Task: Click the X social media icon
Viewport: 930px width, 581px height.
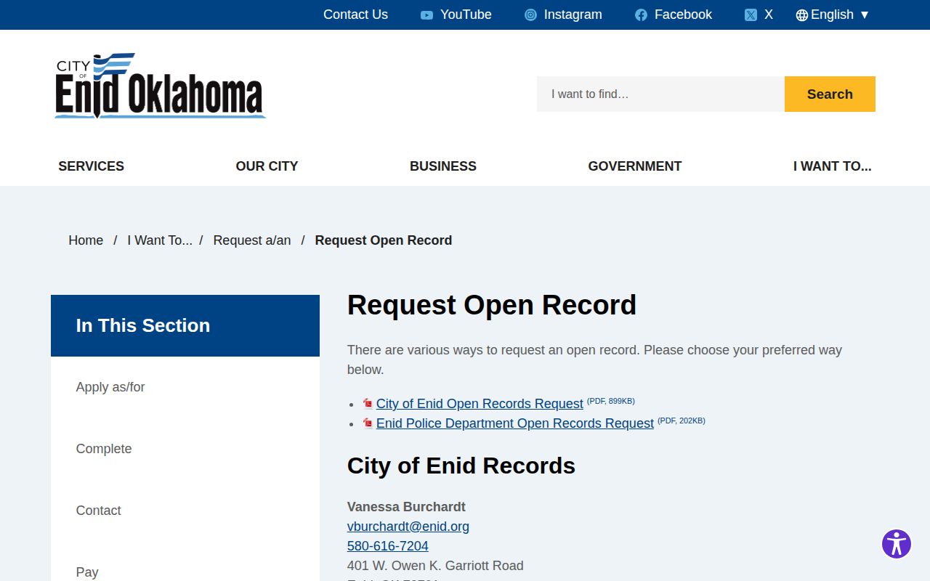Action: pos(751,15)
